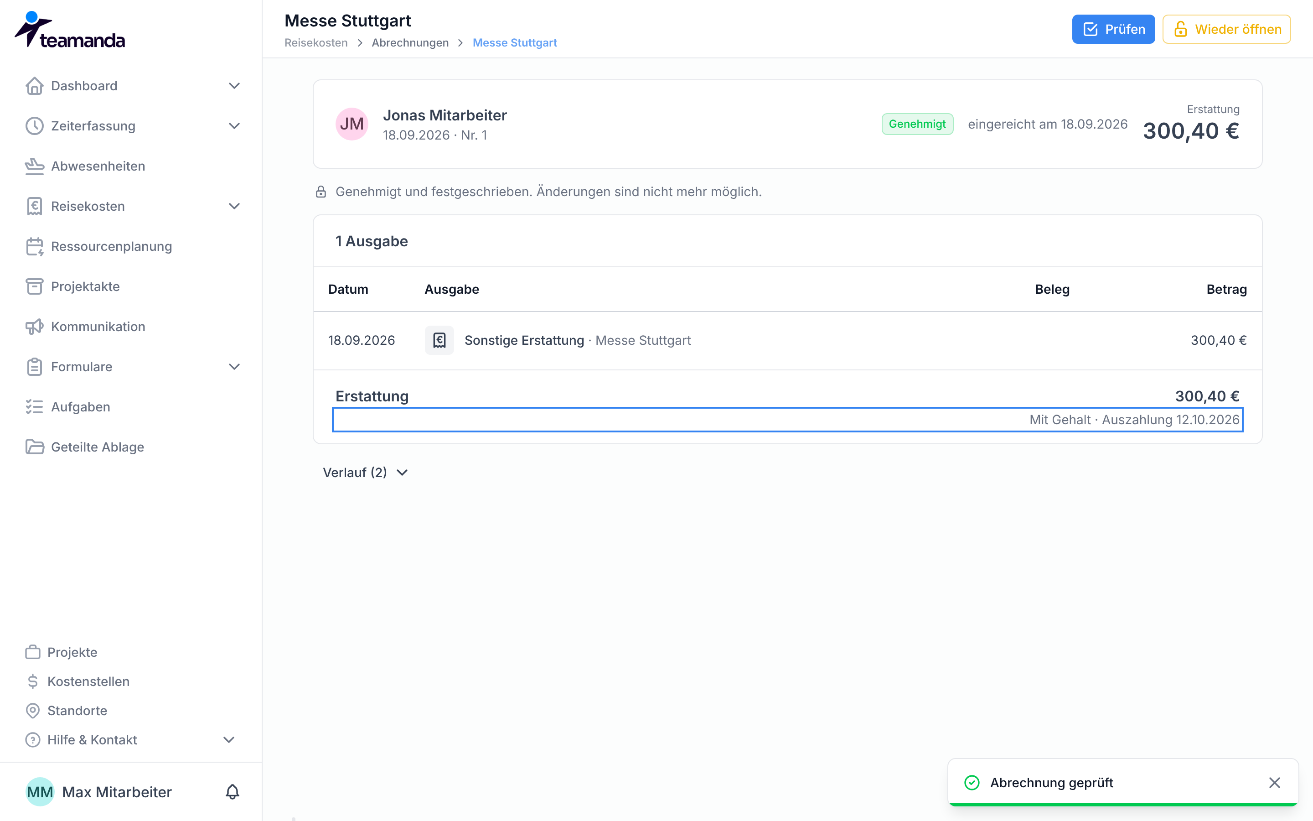Open notifications bell icon

click(x=232, y=792)
